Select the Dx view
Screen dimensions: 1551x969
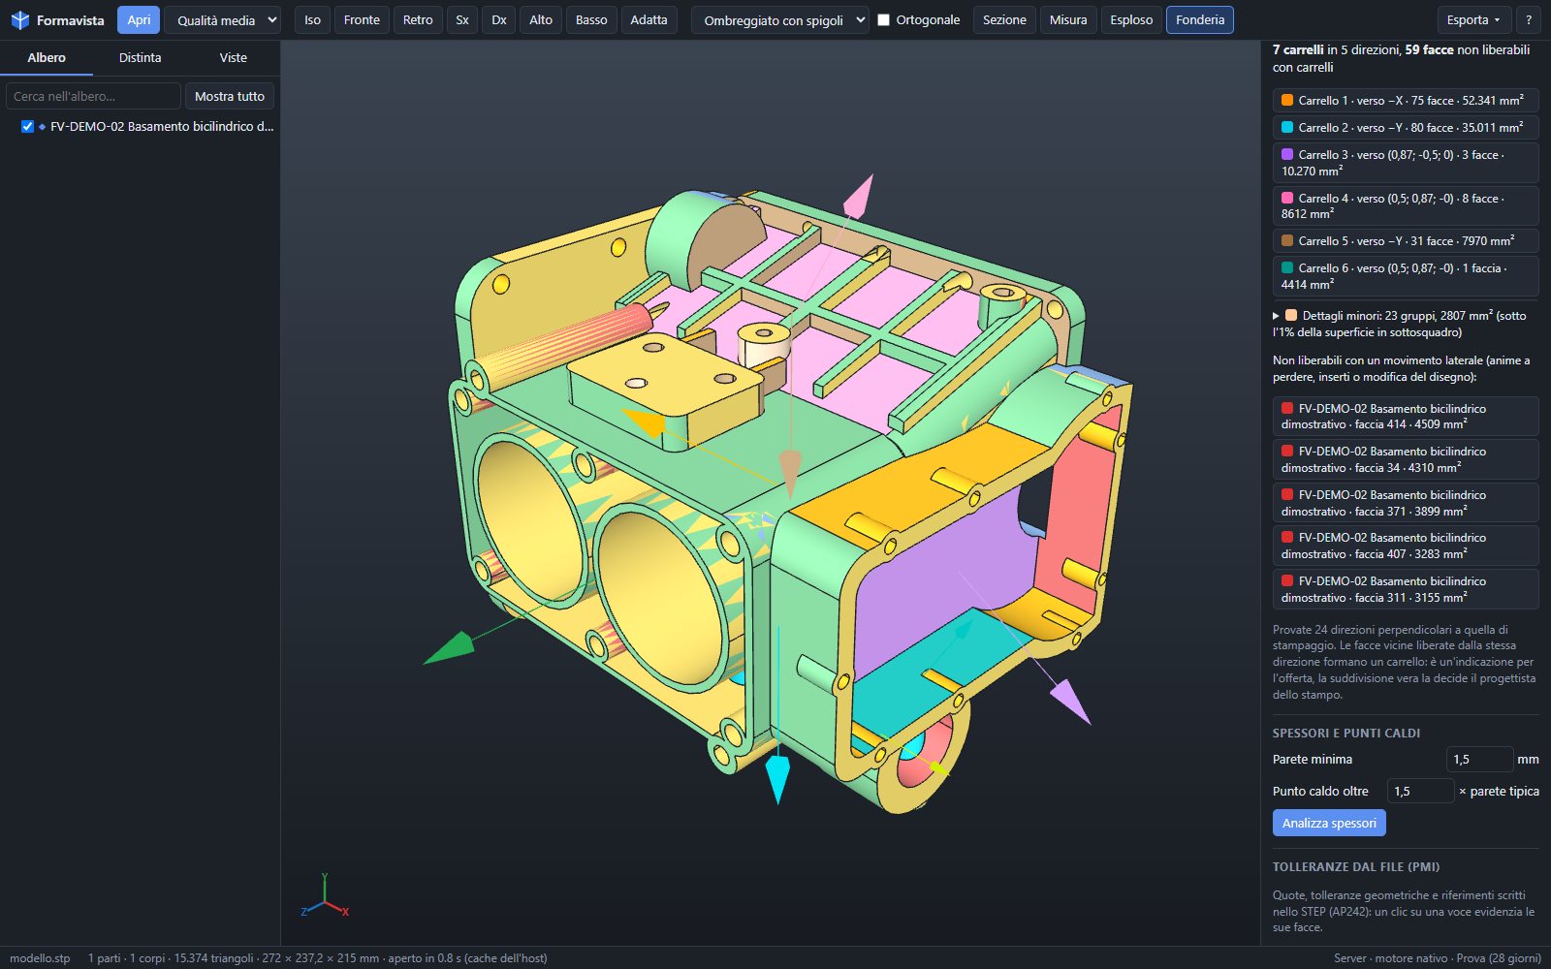(x=499, y=20)
